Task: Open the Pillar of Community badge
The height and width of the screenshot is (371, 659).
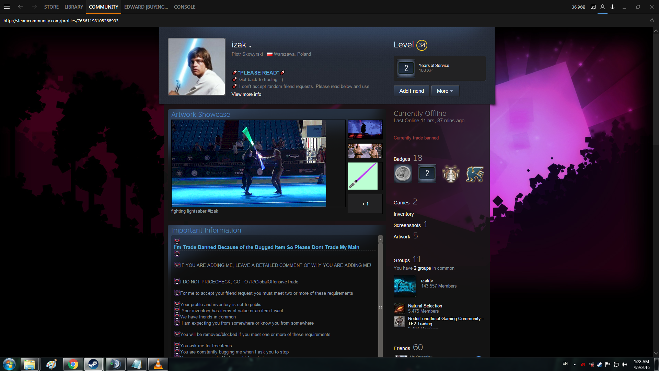Action: (x=403, y=173)
